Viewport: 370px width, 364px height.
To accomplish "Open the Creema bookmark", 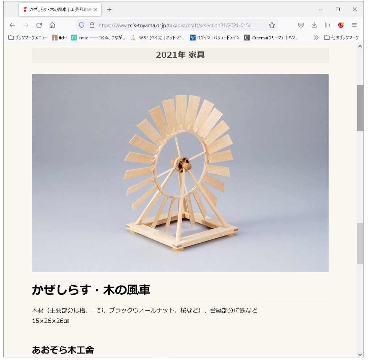I will pos(271,38).
